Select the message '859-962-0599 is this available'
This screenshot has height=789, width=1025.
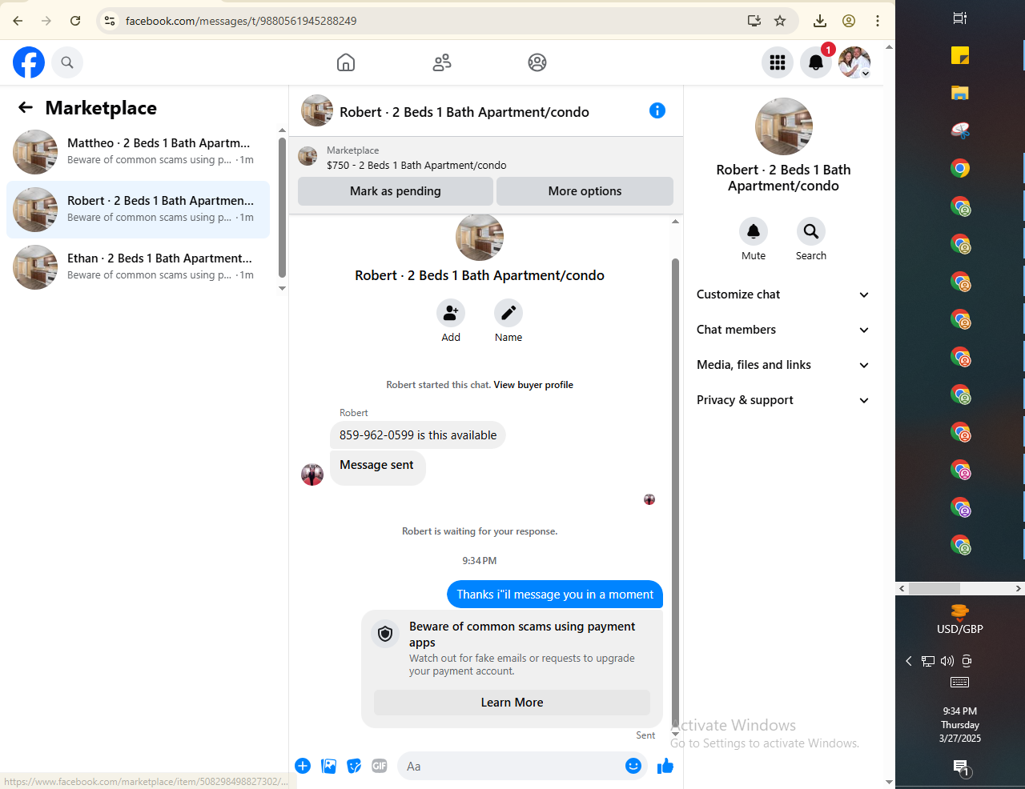[x=418, y=435]
